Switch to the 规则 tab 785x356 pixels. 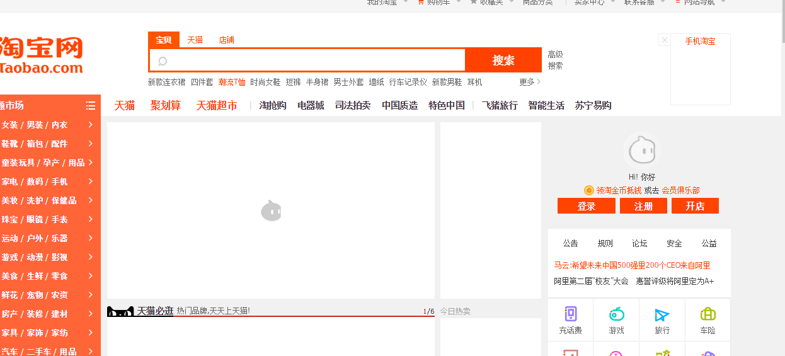click(605, 243)
